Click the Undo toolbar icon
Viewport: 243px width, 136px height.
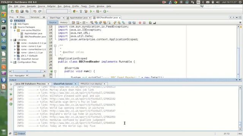coord(35,11)
